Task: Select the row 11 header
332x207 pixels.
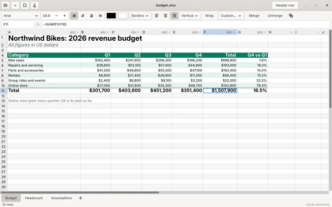Action: [x=3, y=91]
